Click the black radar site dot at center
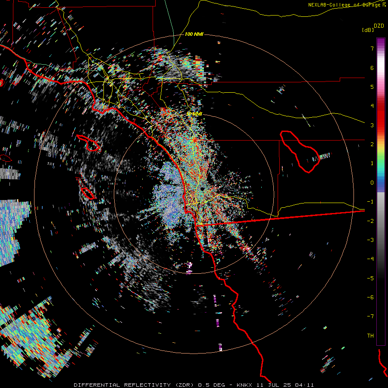This screenshot has width=388, height=388. 203,189
